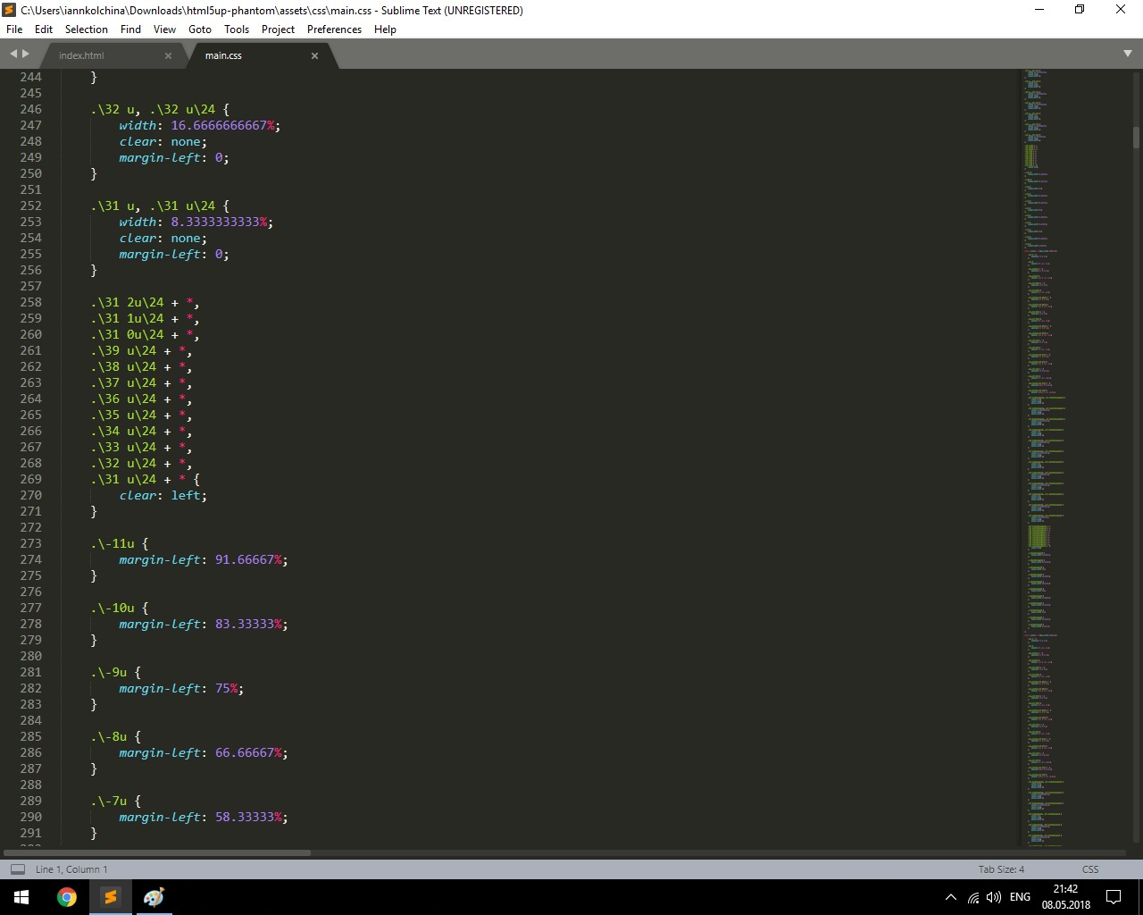Open the View menu

click(x=164, y=29)
